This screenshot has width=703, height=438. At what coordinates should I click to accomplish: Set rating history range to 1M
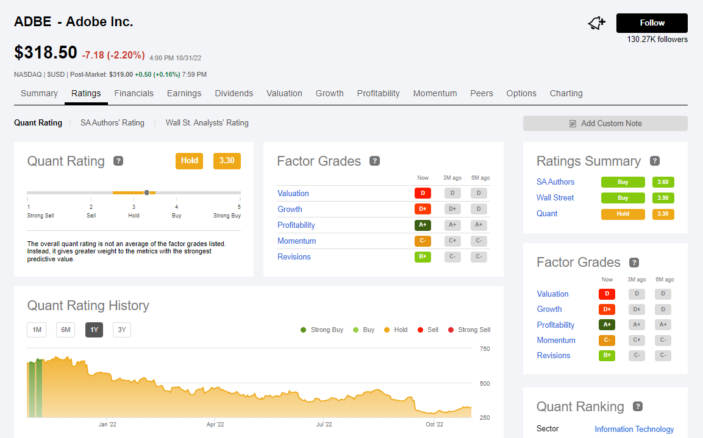[37, 330]
